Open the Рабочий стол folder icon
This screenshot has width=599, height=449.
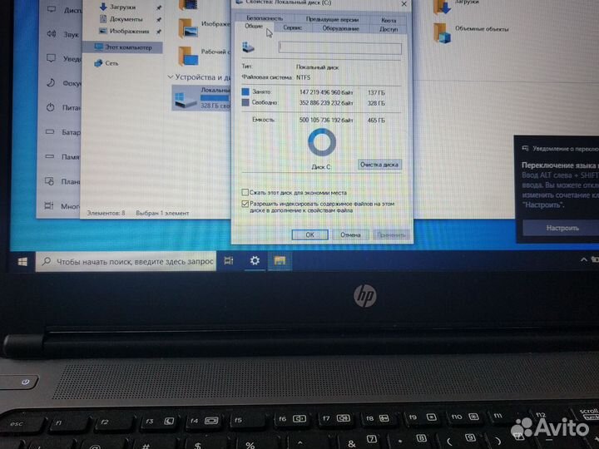click(x=188, y=56)
